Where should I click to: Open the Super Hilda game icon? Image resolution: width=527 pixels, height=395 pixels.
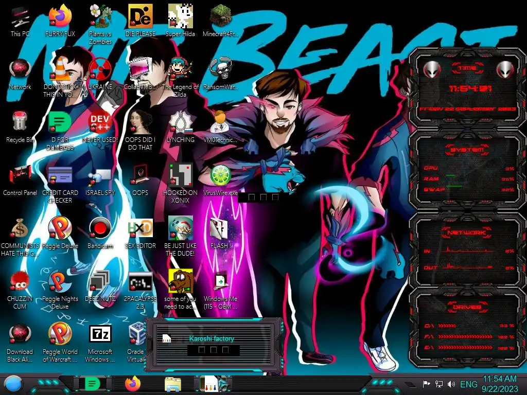click(x=180, y=21)
